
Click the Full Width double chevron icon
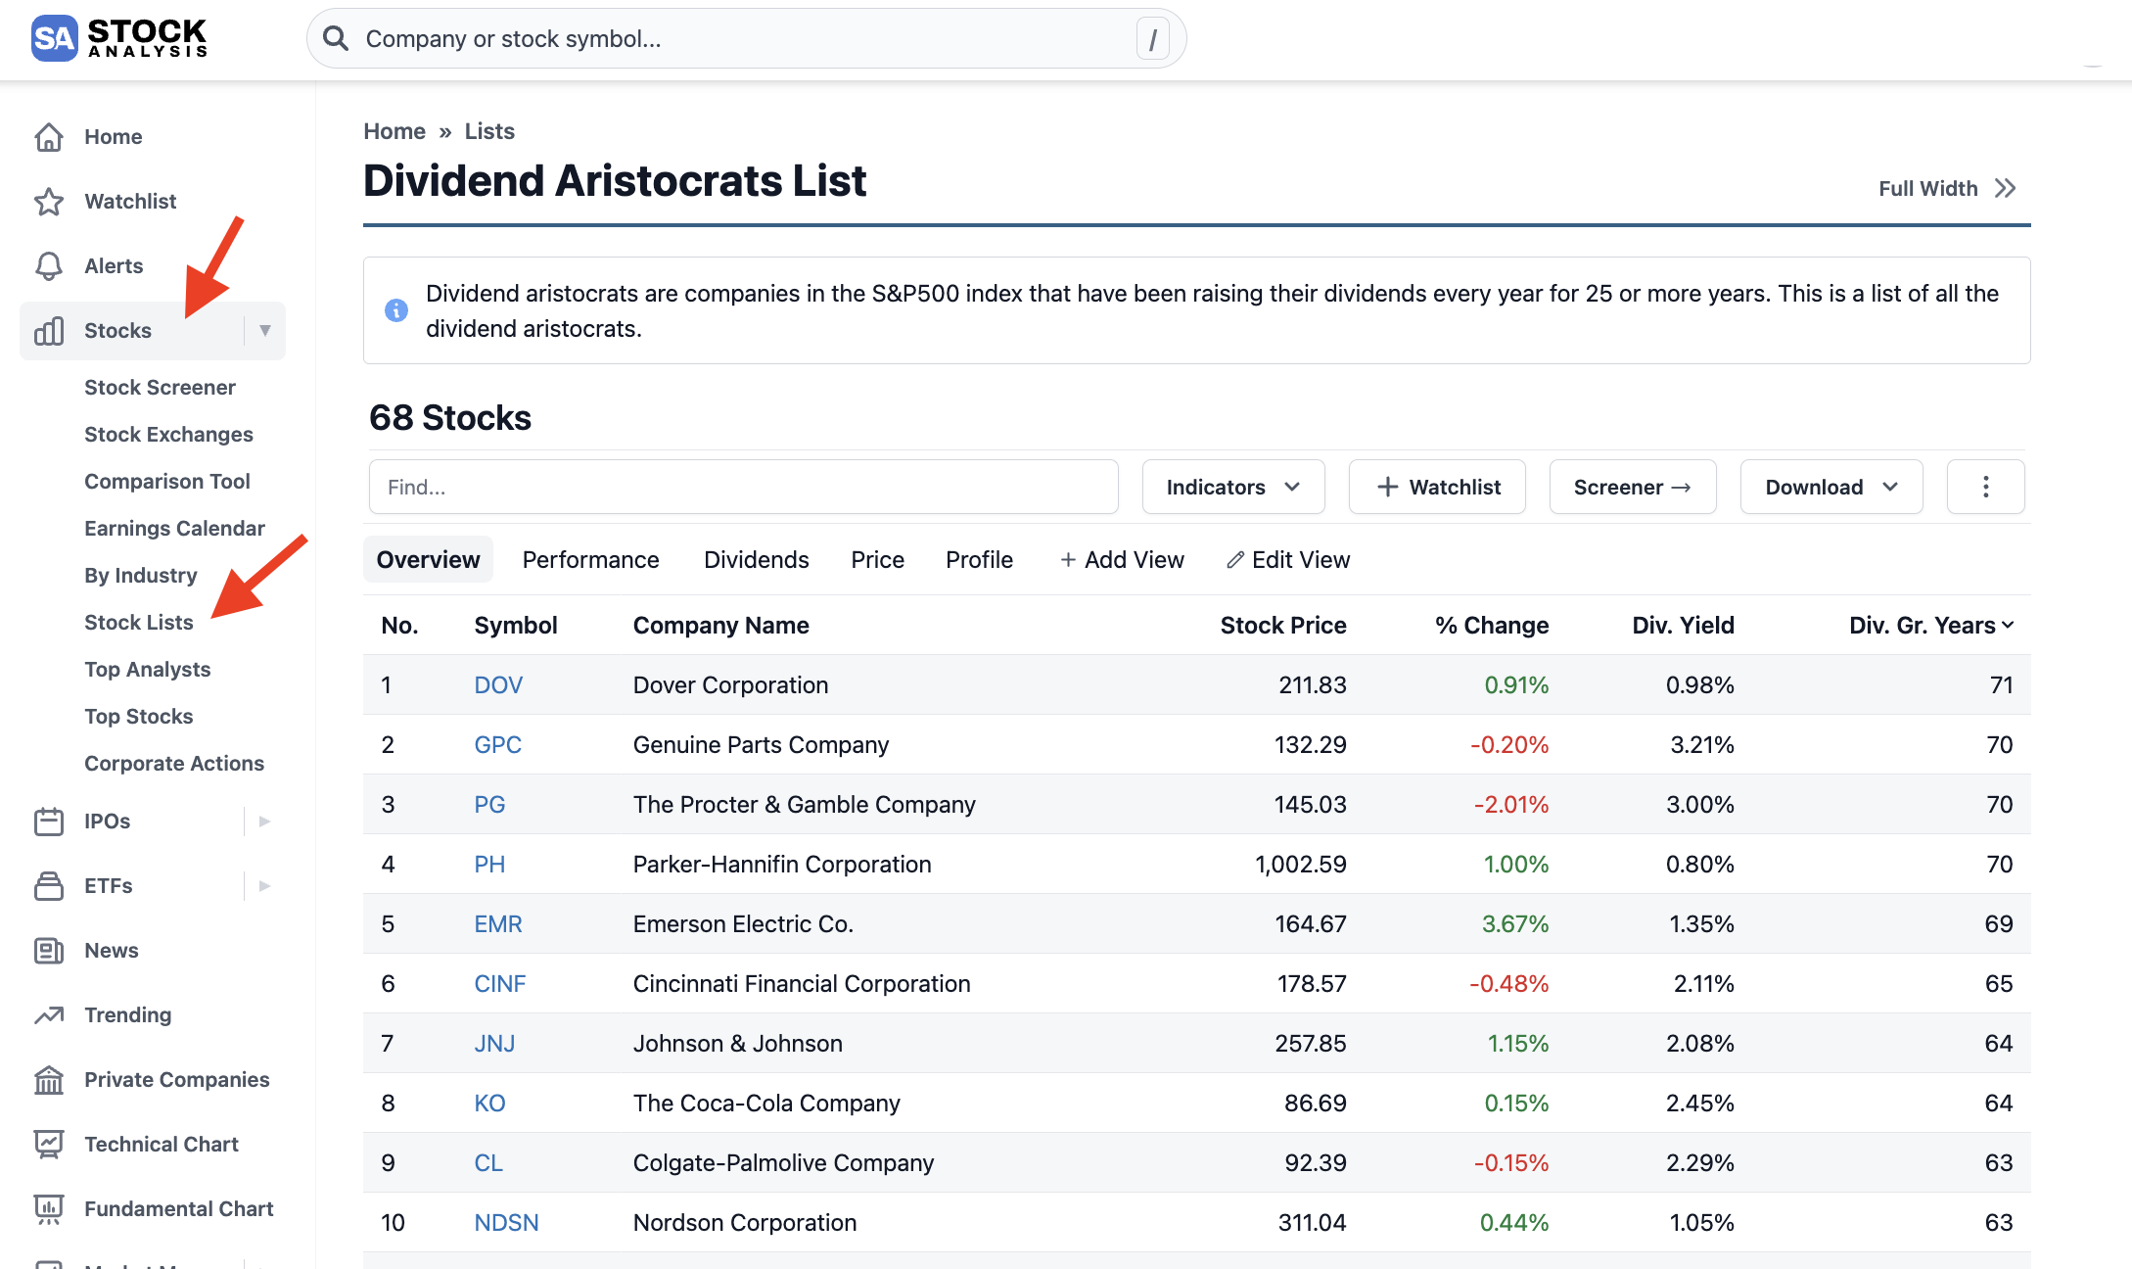(2006, 188)
